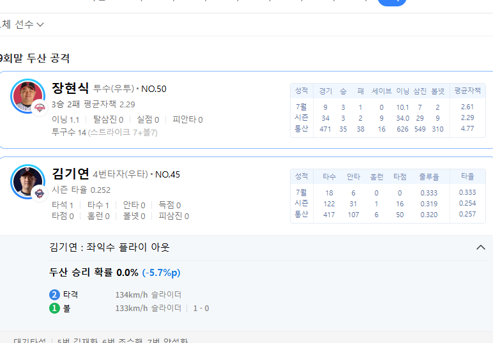The height and width of the screenshot is (343, 493).
Task: Click the Doosan team logo badge
Action: tap(38, 192)
